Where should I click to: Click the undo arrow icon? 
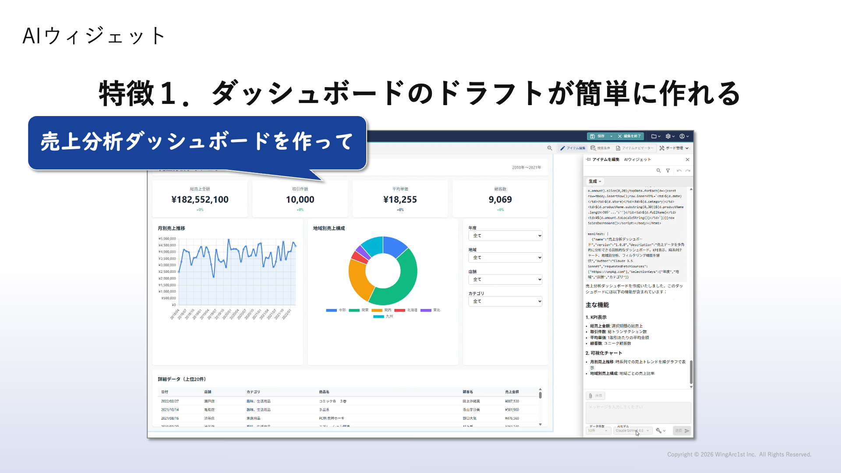click(x=679, y=171)
